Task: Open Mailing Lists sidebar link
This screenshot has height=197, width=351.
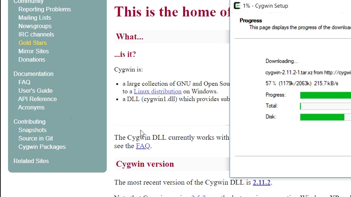Action: coord(35,18)
